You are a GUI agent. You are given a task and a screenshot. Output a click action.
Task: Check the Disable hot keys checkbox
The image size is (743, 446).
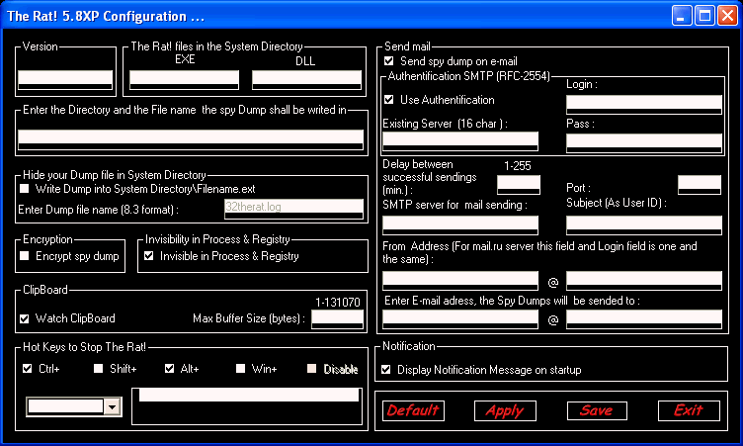tap(312, 369)
